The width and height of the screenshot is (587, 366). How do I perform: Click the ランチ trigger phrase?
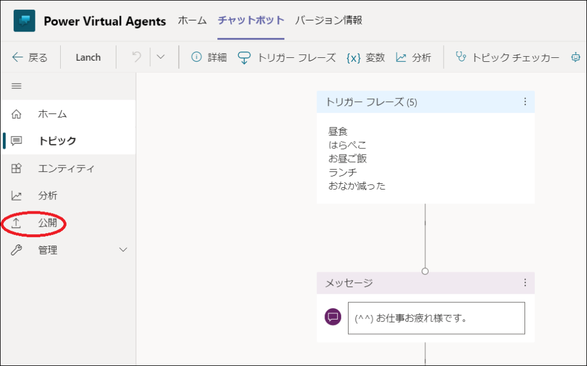343,172
